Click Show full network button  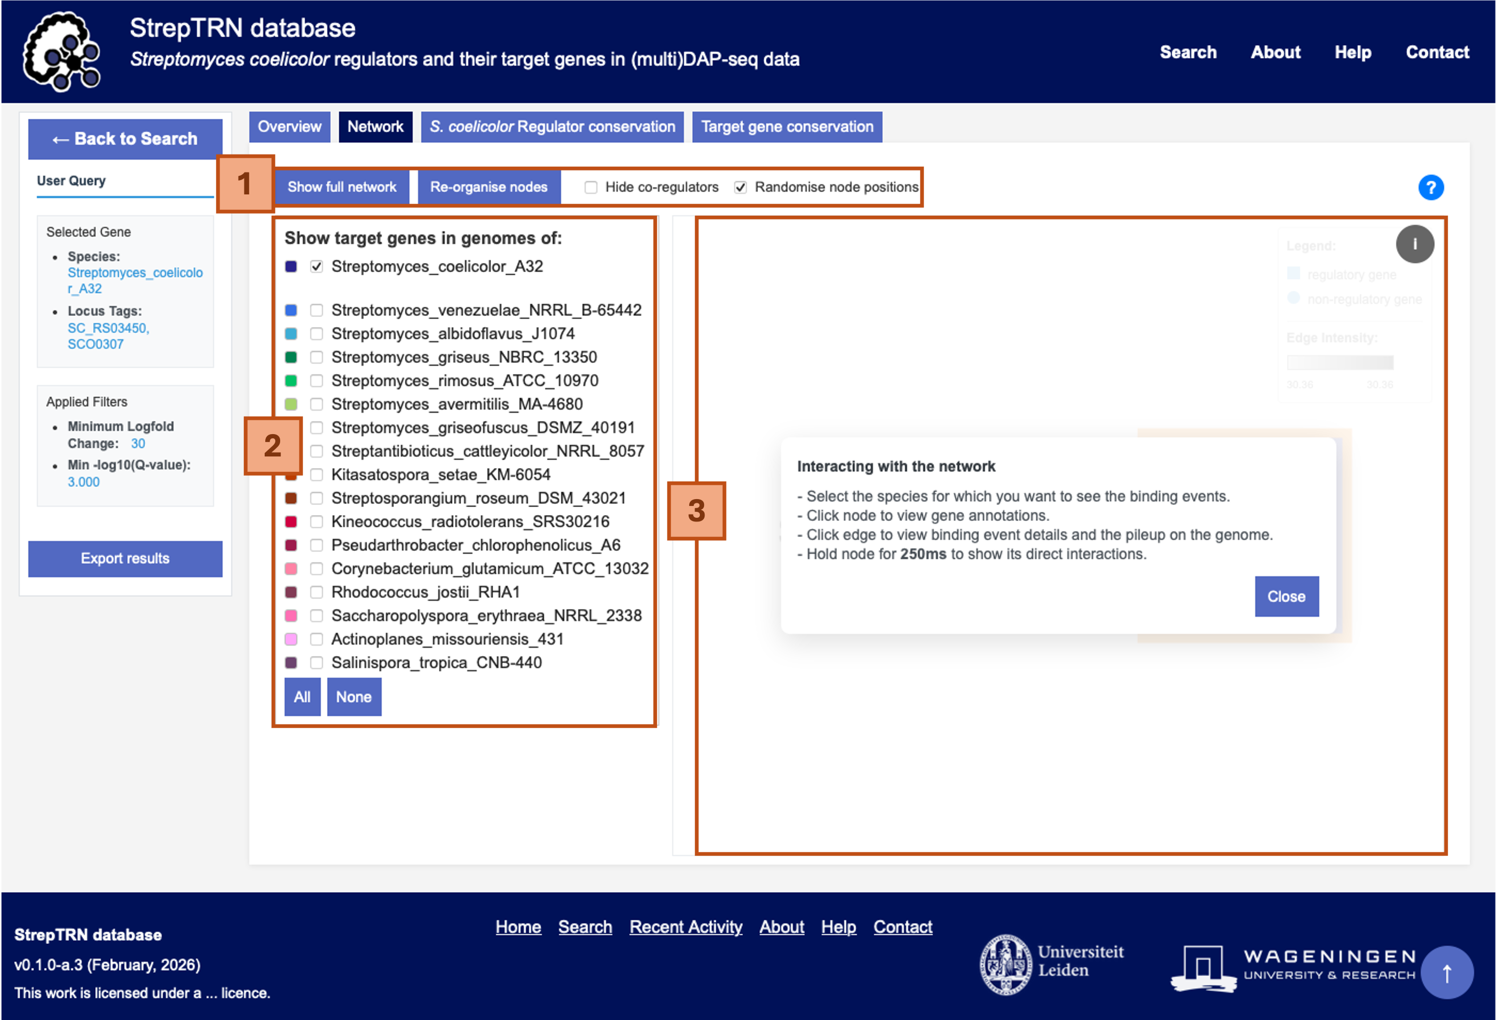tap(342, 187)
